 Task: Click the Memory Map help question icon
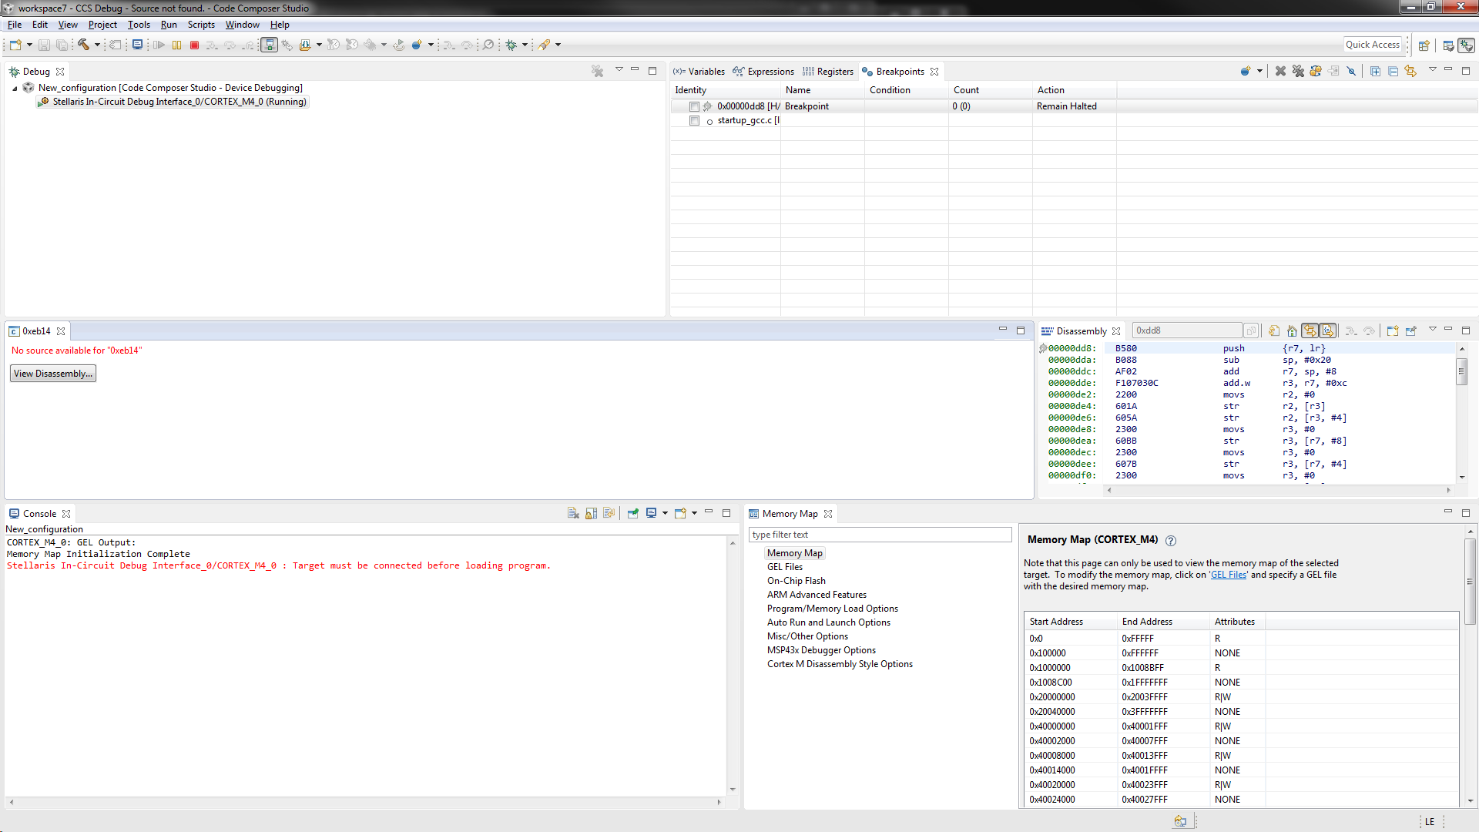(1171, 541)
